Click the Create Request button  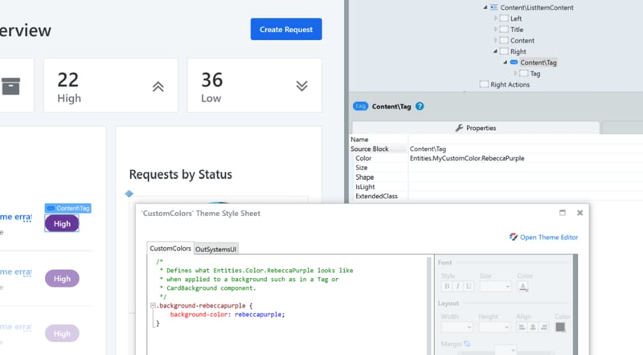point(286,30)
